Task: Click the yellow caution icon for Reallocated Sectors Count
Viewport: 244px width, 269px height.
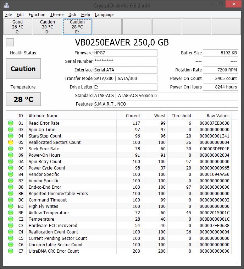Action: [x=11, y=142]
